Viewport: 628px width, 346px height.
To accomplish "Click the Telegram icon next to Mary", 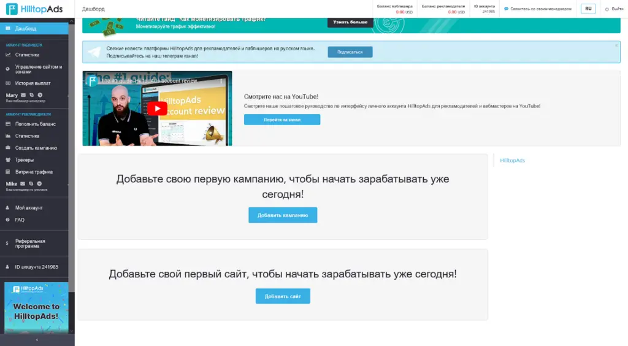I will [x=40, y=95].
